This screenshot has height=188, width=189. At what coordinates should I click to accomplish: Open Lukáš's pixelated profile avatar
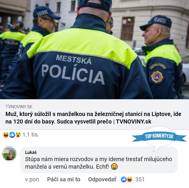tap(10, 154)
